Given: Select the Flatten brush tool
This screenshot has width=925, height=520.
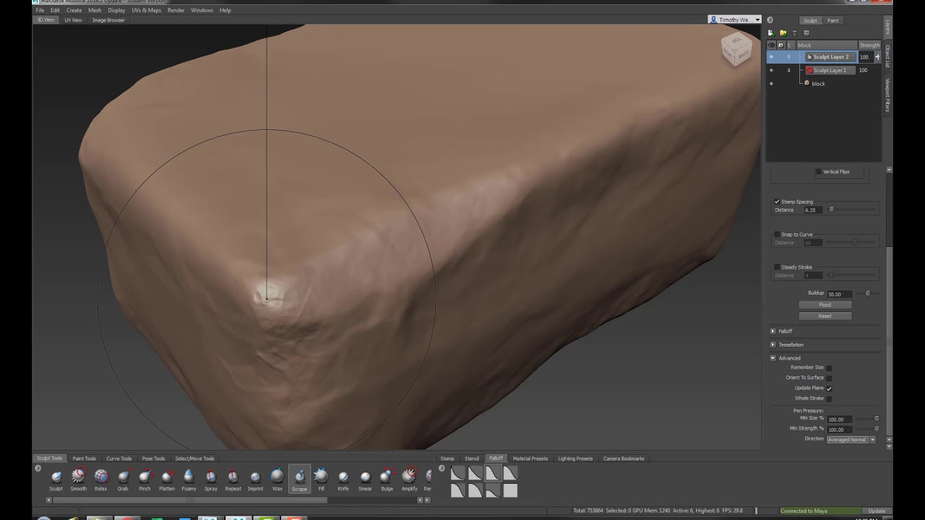Looking at the screenshot, I should point(167,480).
